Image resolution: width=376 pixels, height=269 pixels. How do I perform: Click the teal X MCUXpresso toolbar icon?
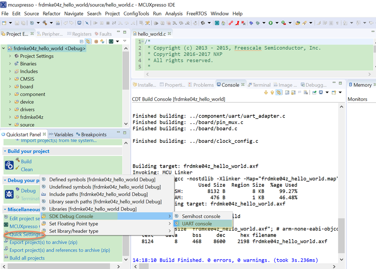click(x=217, y=23)
